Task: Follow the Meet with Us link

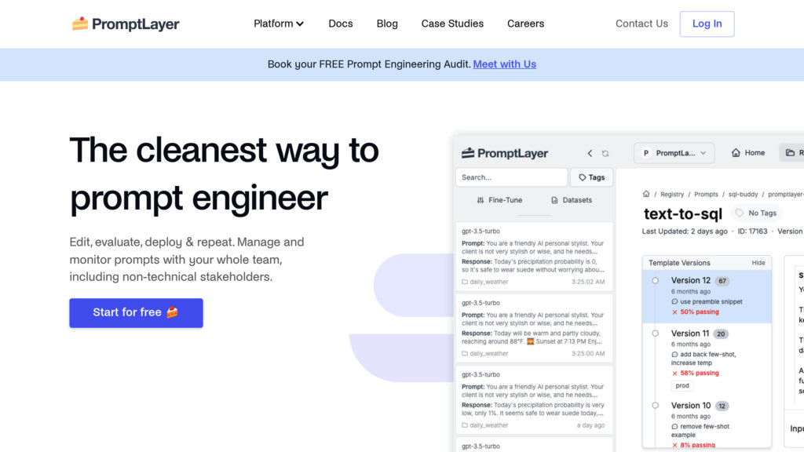Action: pos(504,64)
